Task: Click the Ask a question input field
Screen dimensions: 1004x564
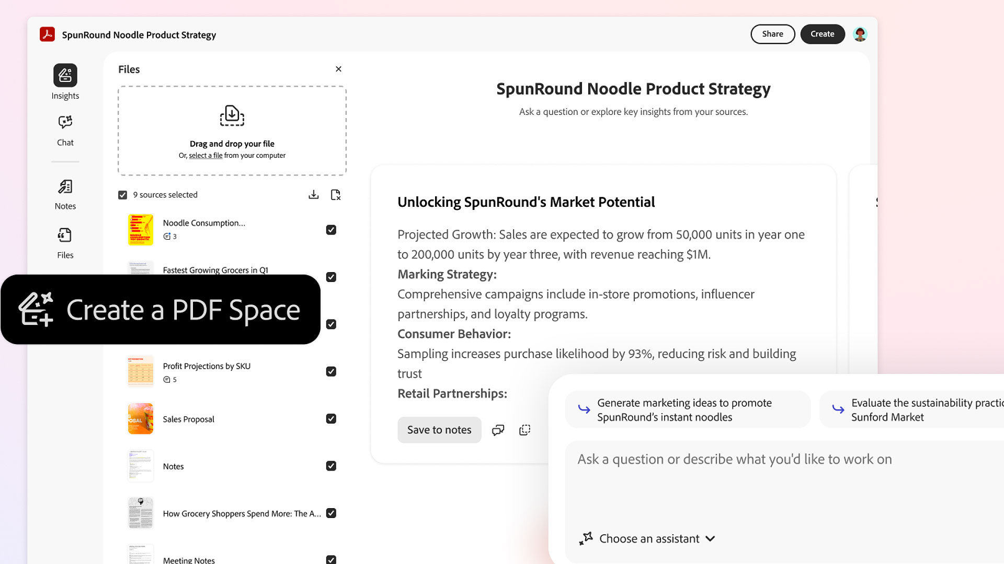Action: [784, 480]
